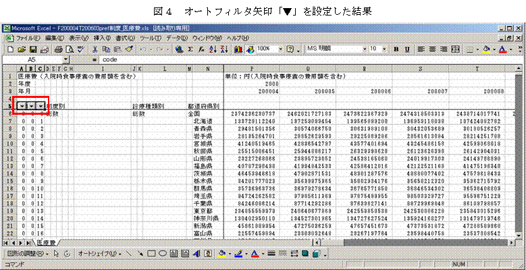This screenshot has height=270, width=526.
Task: Click the Save icon in toolbar
Action: (32, 49)
